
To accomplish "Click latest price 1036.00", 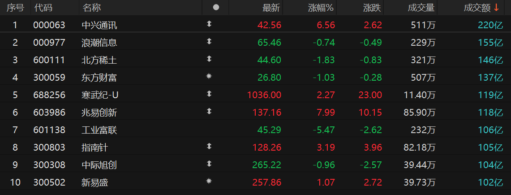I will tap(264, 95).
